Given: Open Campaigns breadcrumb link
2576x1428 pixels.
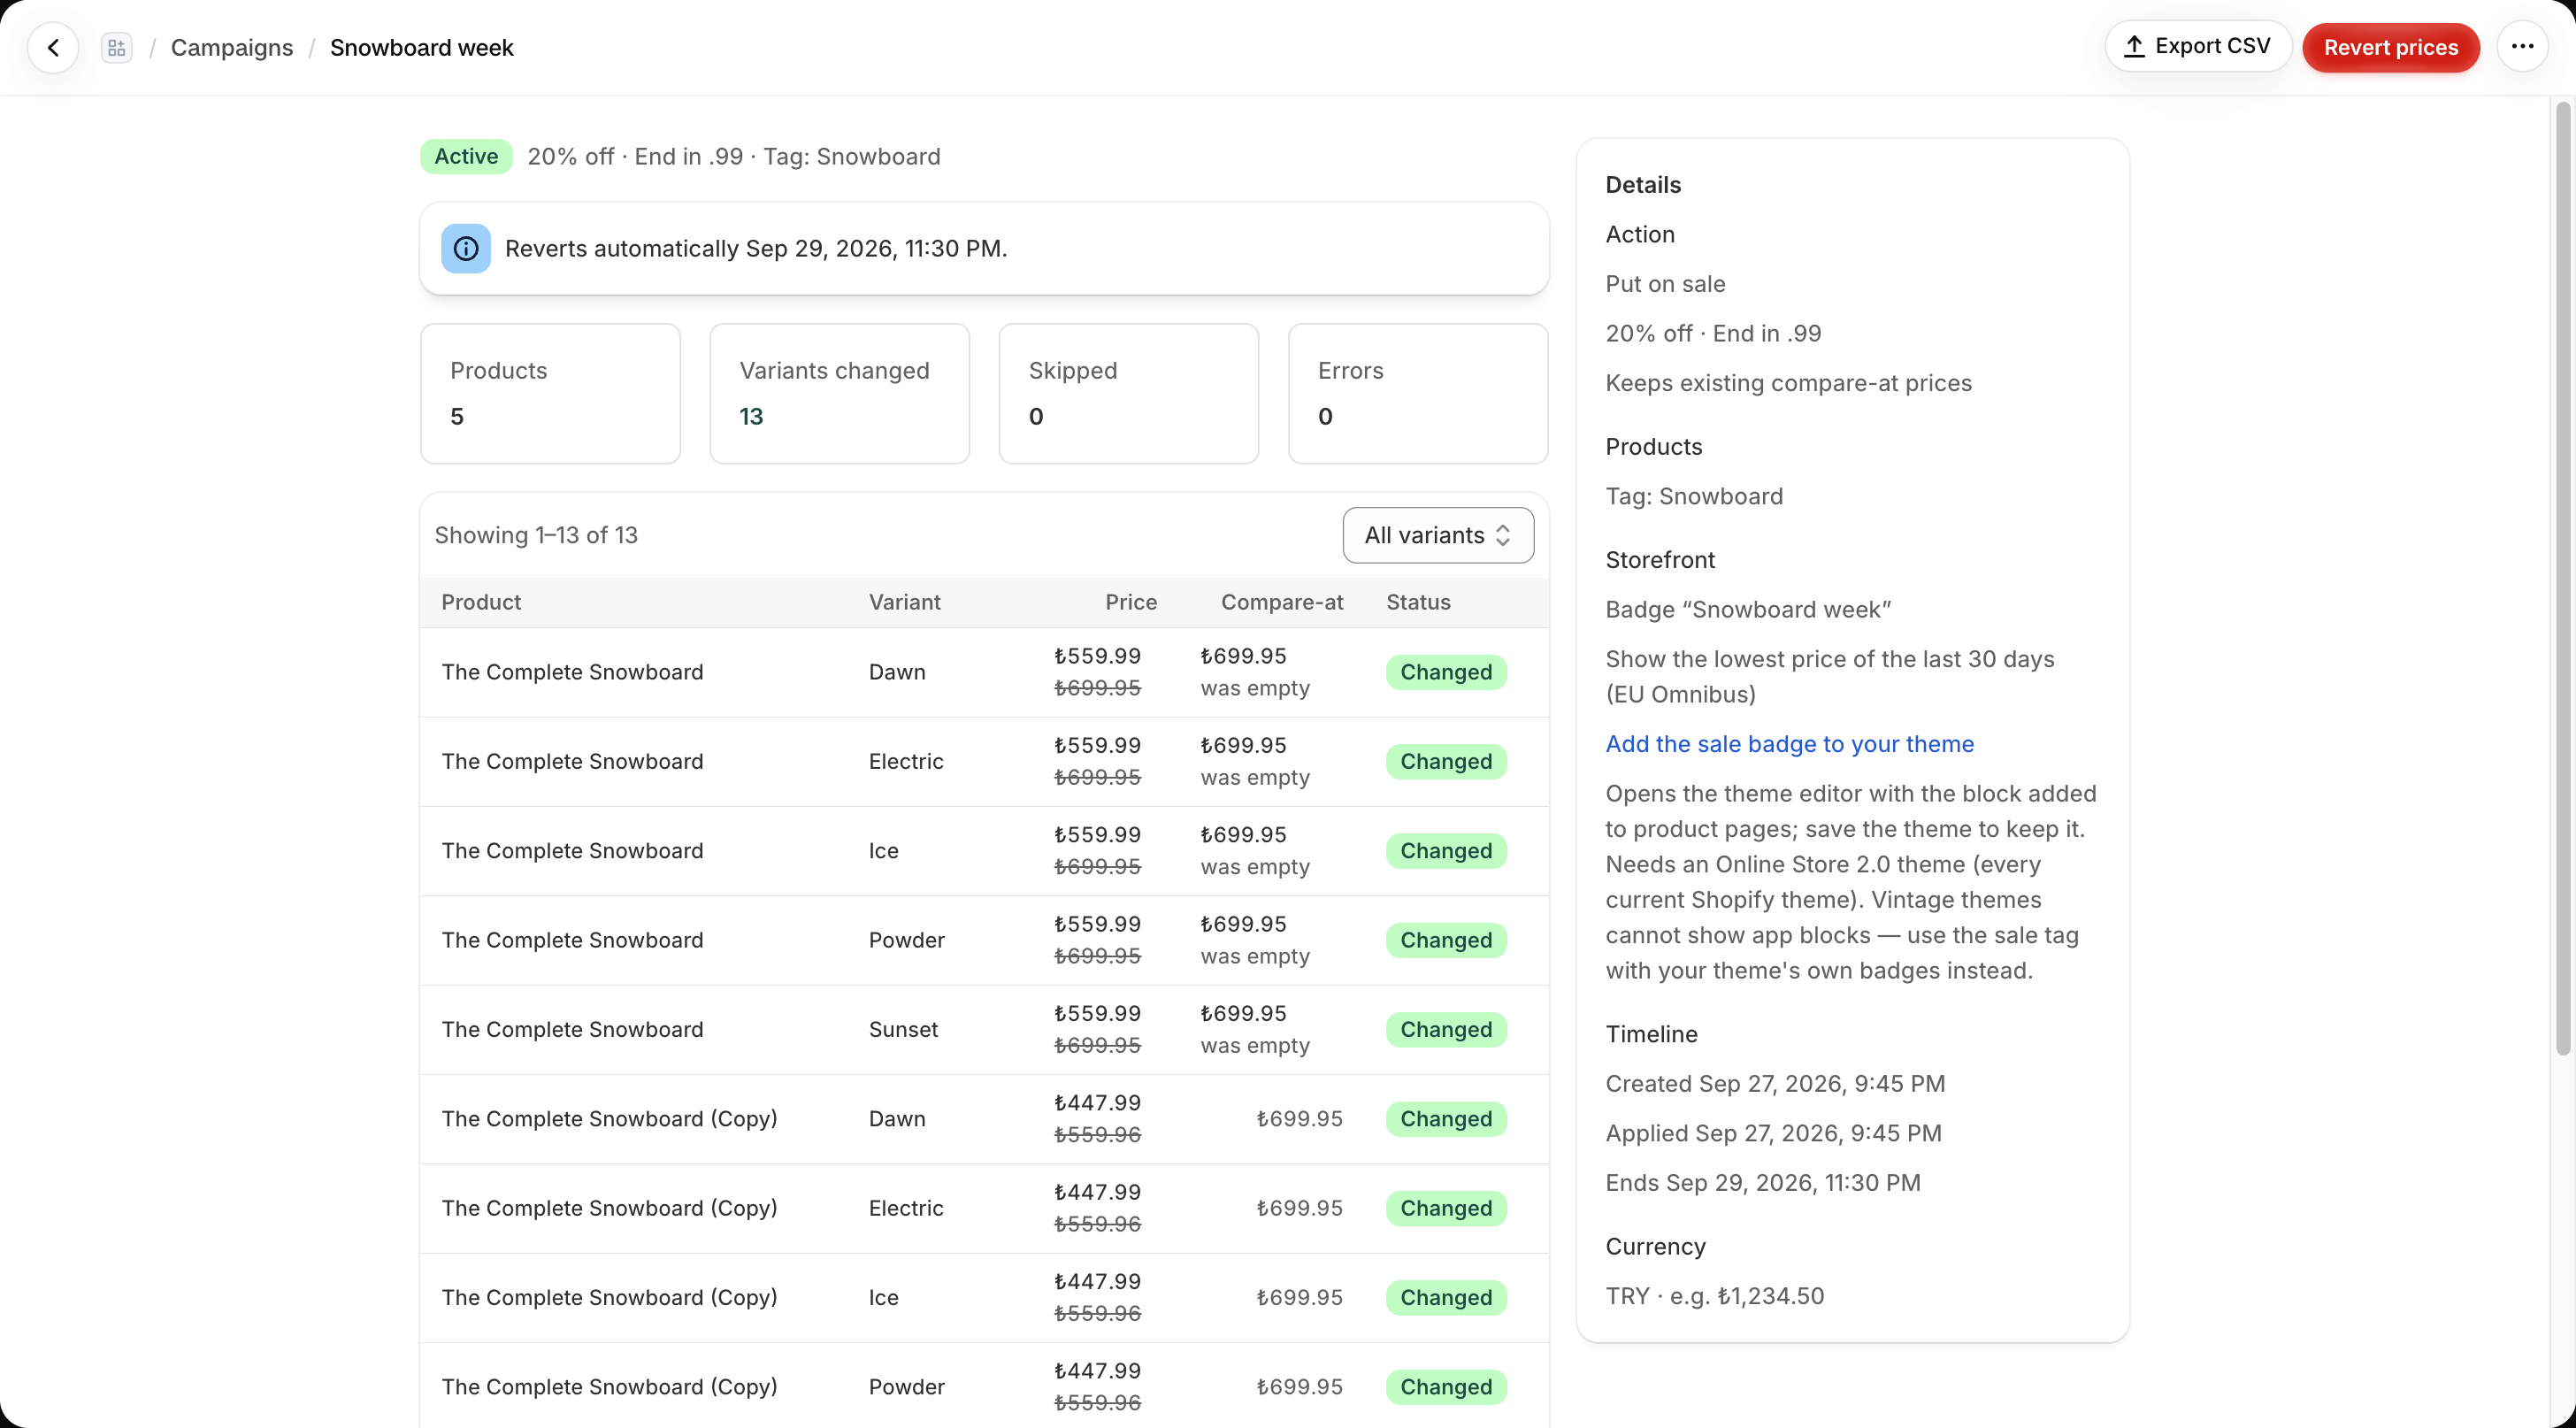Looking at the screenshot, I should point(232,47).
